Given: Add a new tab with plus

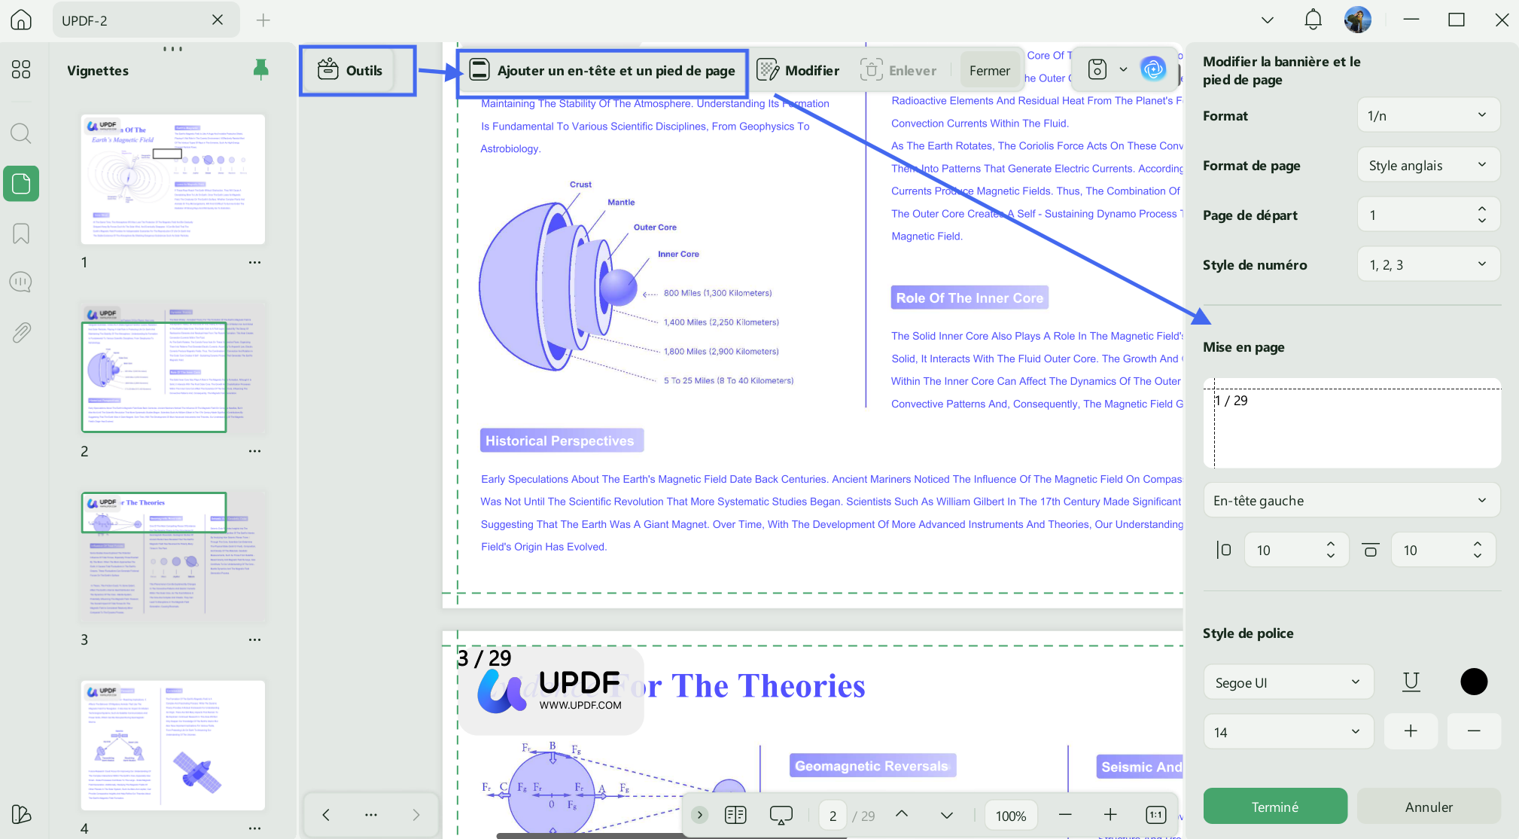Looking at the screenshot, I should coord(263,20).
